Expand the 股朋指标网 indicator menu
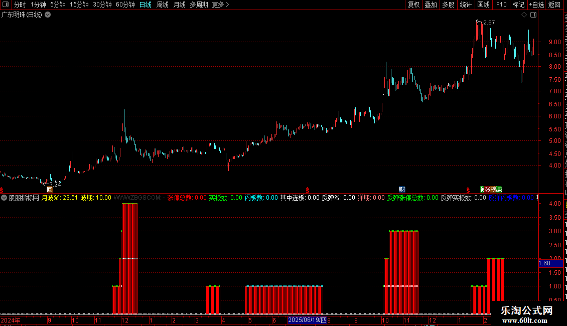The image size is (567, 326). [x=4, y=198]
